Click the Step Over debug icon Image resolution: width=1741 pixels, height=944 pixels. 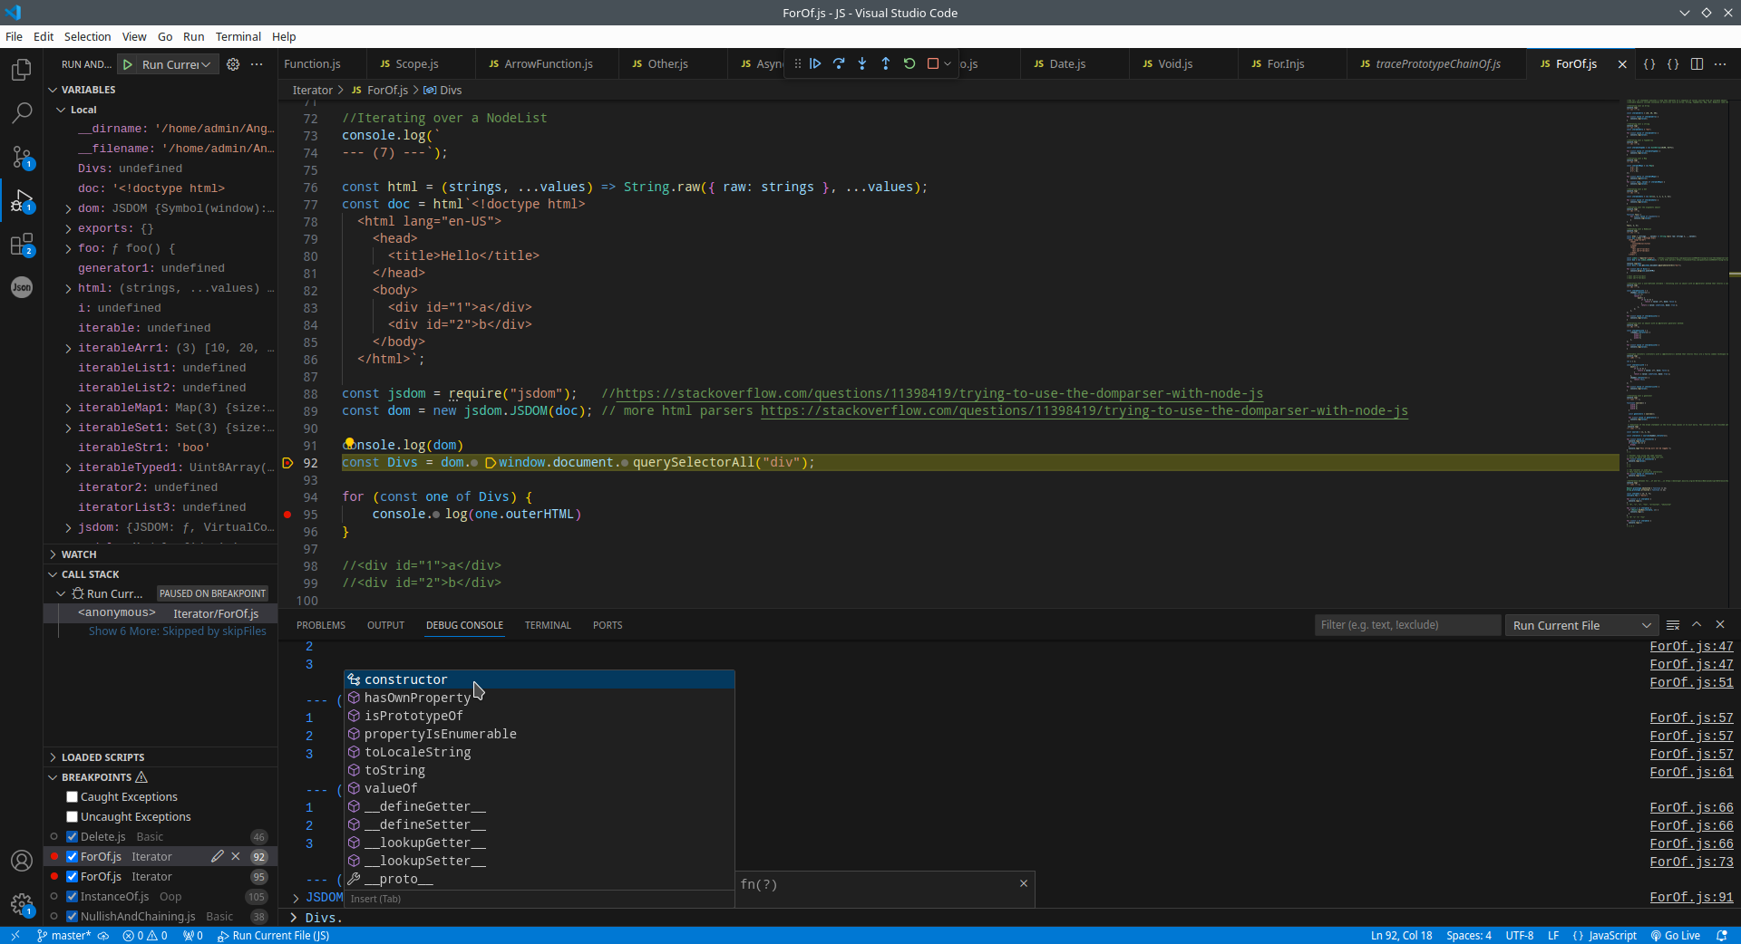(x=839, y=63)
